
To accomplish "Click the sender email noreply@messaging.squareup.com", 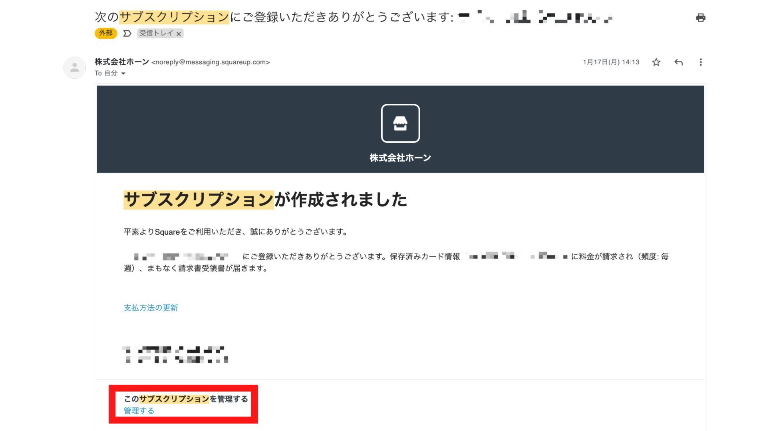I will [211, 62].
